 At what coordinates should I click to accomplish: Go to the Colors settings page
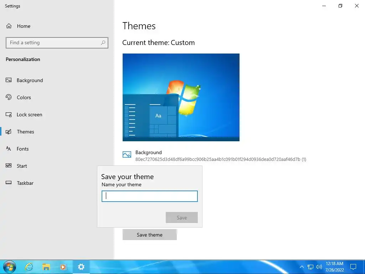click(x=57, y=97)
